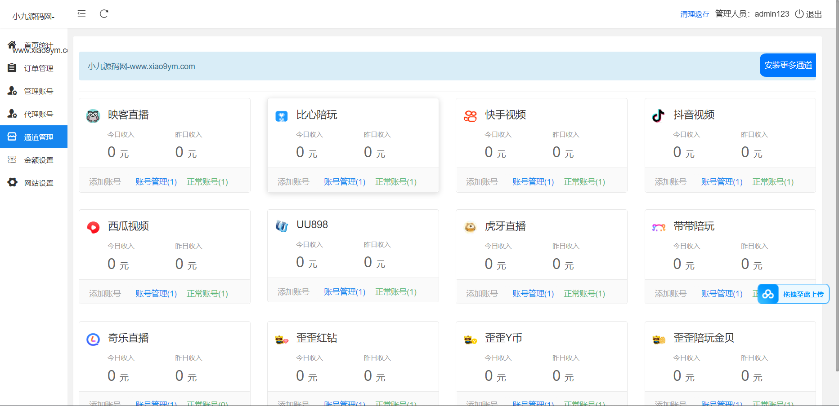Click the 首页统计 home icon in the sidebar
The image size is (839, 406).
click(x=12, y=44)
